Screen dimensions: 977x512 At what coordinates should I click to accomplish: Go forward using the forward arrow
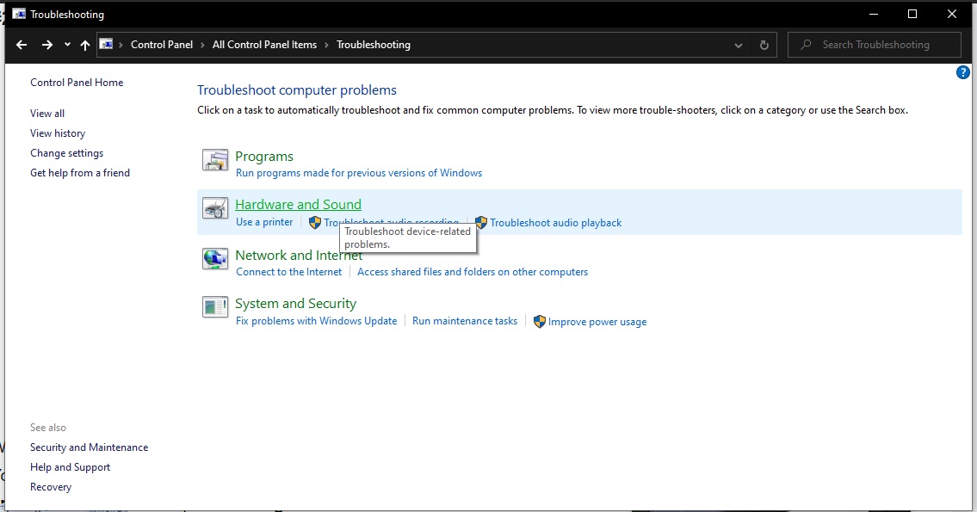[47, 45]
